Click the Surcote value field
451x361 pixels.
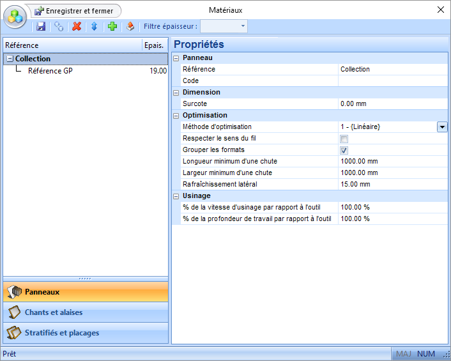[x=392, y=104]
